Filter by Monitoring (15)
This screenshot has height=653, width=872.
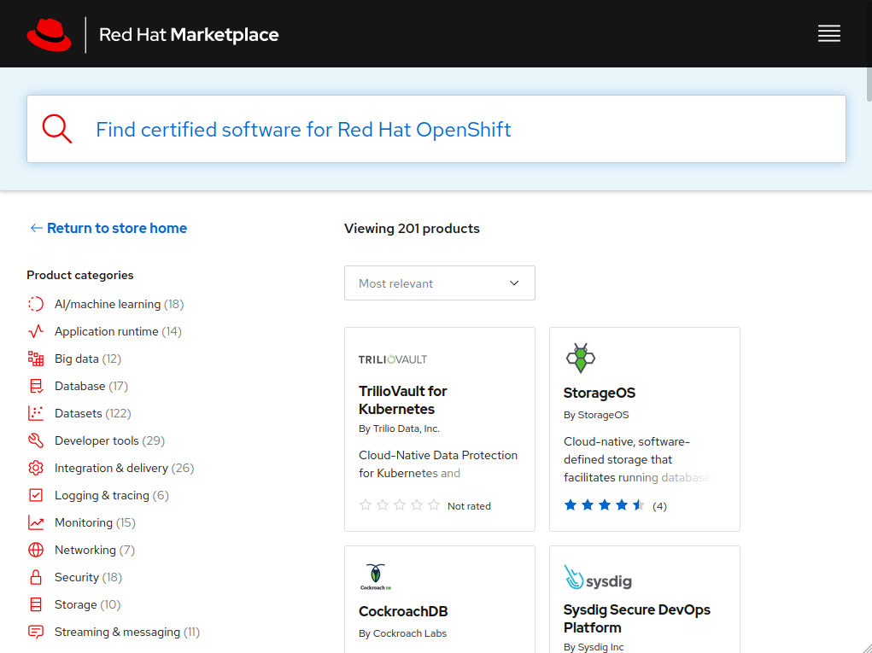95,522
